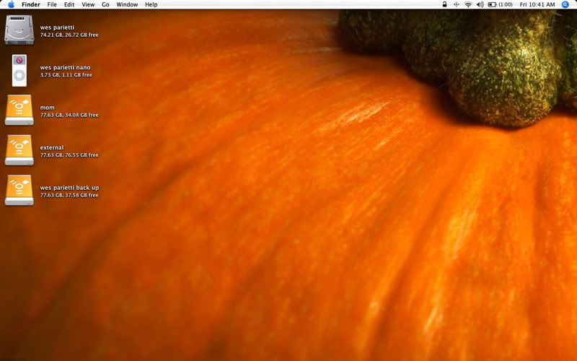Image resolution: width=577 pixels, height=361 pixels.
Task: Click the 'mom' drive name label
Action: click(x=47, y=108)
